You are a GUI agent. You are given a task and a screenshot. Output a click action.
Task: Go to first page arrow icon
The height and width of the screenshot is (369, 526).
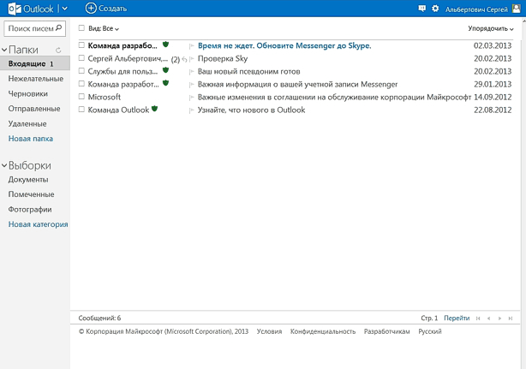pyautogui.click(x=478, y=318)
